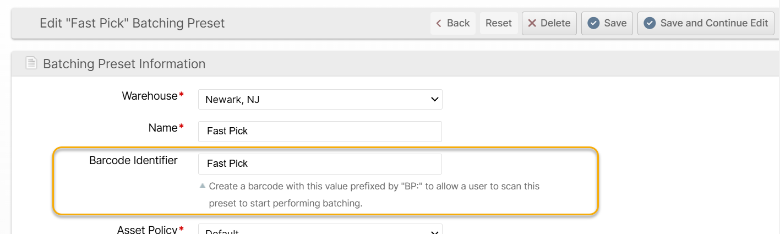The width and height of the screenshot is (780, 234).
Task: Select the Batching Preset Information section header
Action: tap(124, 64)
